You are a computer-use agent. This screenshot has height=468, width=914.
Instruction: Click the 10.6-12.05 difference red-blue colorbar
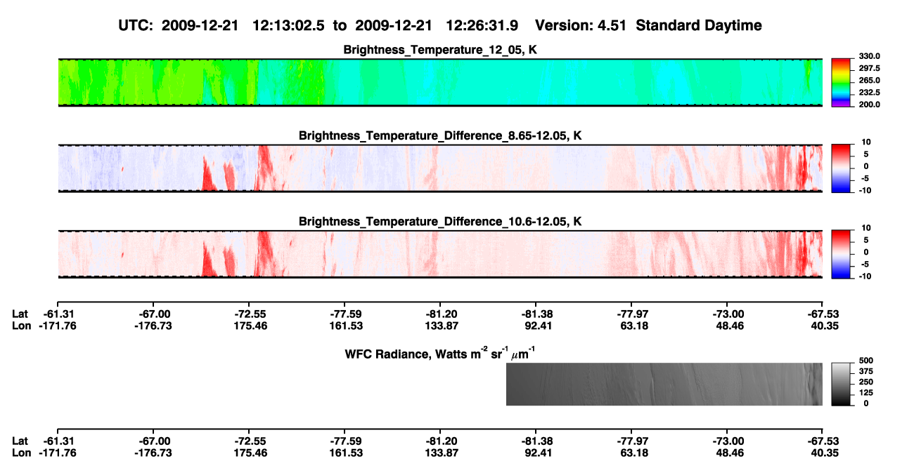click(841, 253)
